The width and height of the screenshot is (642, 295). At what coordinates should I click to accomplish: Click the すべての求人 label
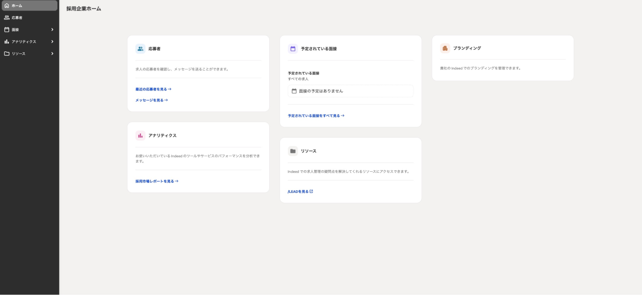pyautogui.click(x=298, y=79)
